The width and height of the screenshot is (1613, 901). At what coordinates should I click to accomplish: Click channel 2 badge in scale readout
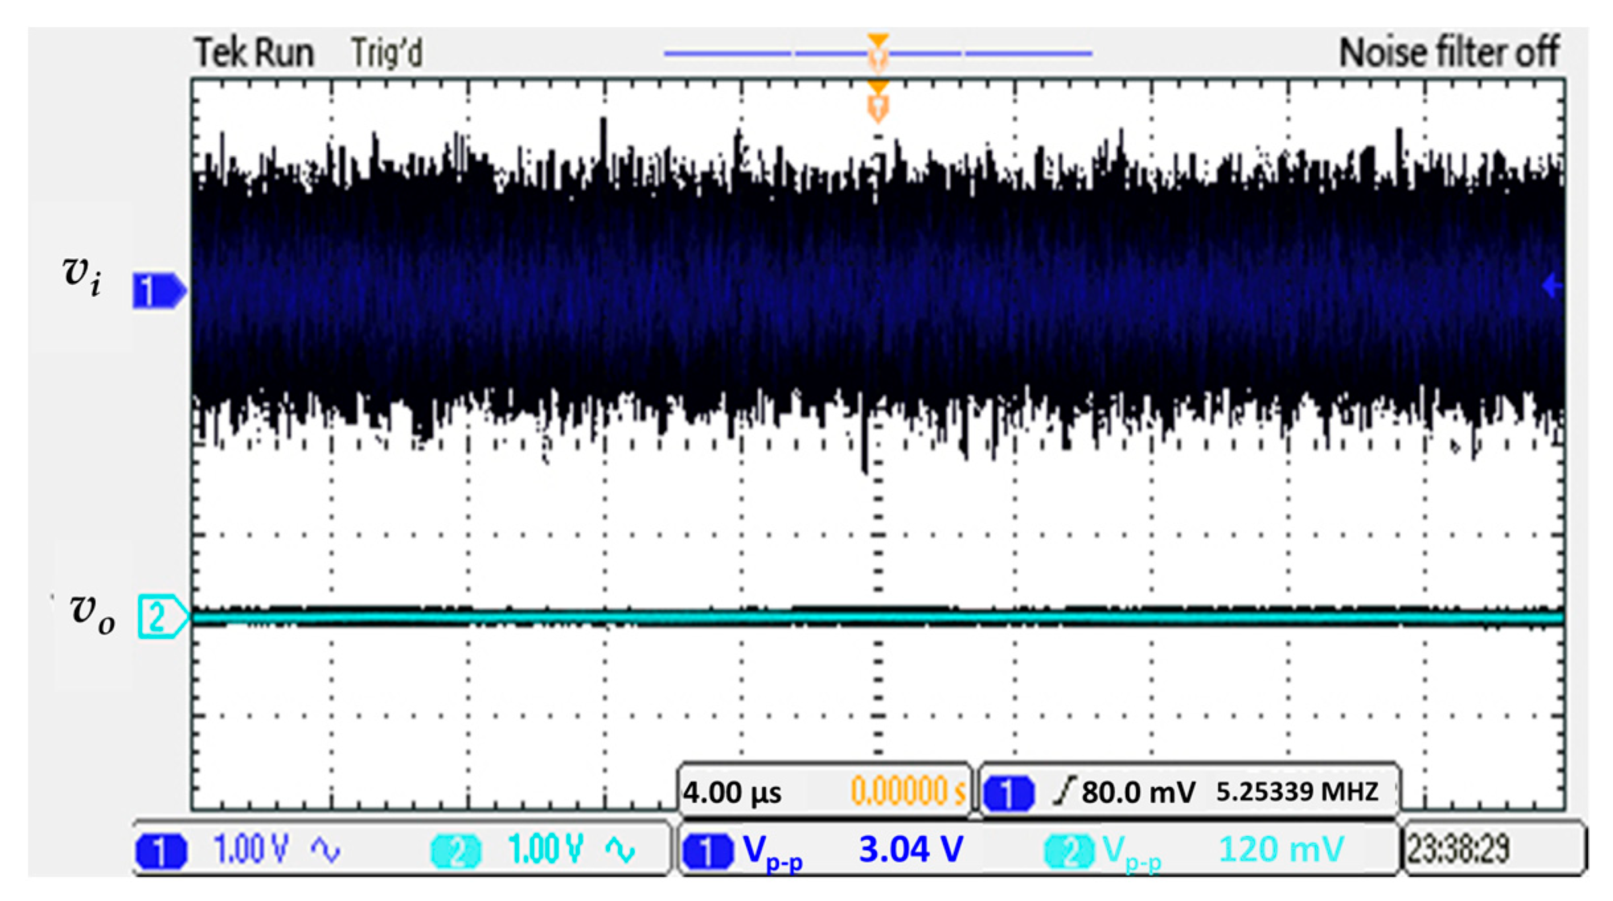coord(455,851)
